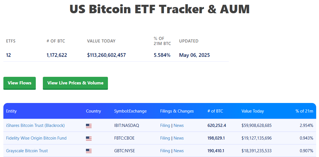Image resolution: width=319 pixels, height=157 pixels.
Task: Open the News link for GBTC
Action: pyautogui.click(x=179, y=151)
